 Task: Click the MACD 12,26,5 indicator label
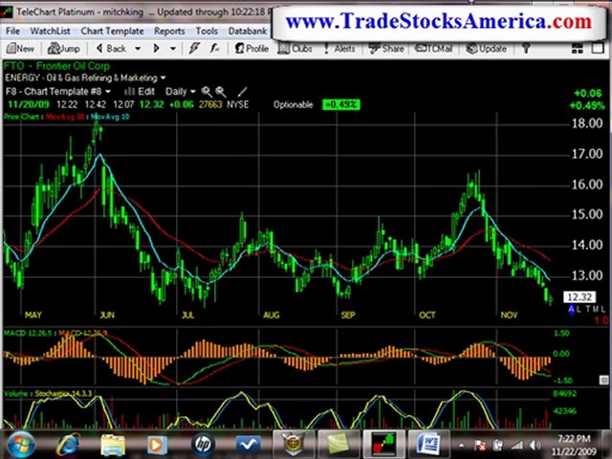point(28,333)
